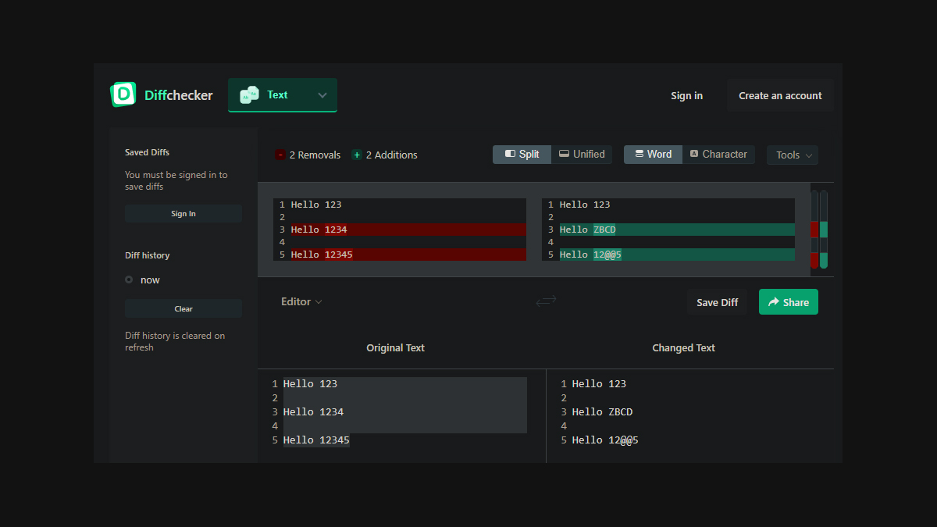The width and height of the screenshot is (937, 527).
Task: Select Word level diff mode
Action: [x=653, y=155]
